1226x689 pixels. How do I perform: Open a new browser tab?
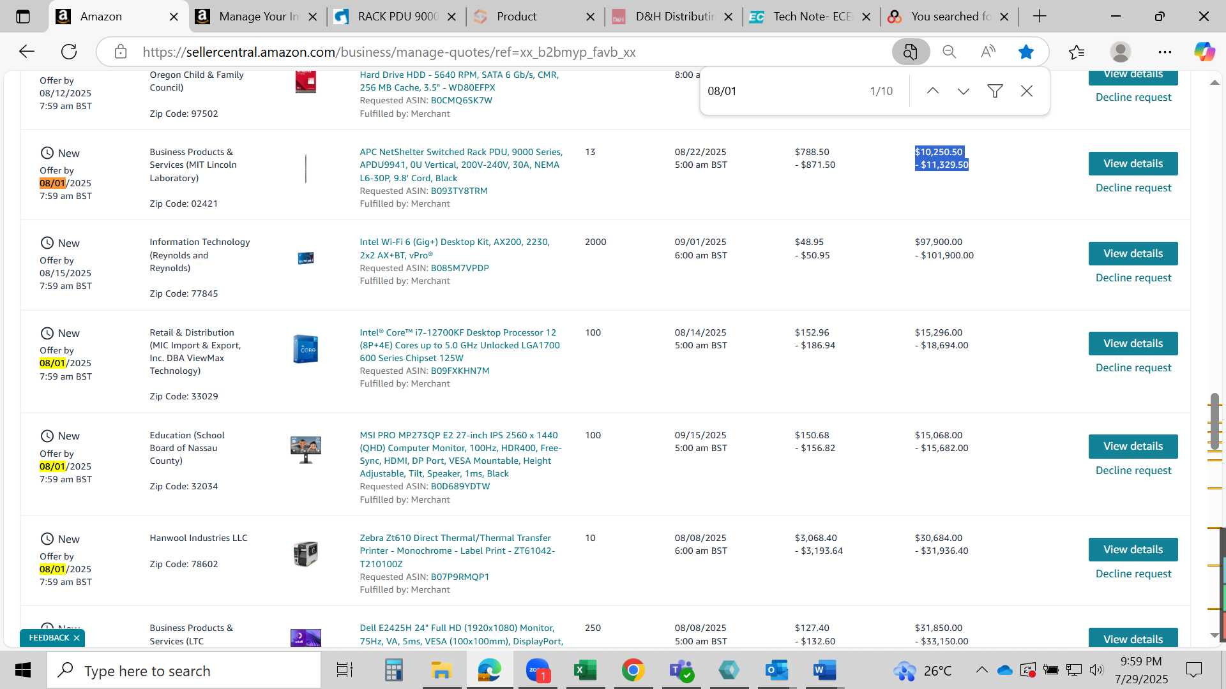coord(1040,17)
